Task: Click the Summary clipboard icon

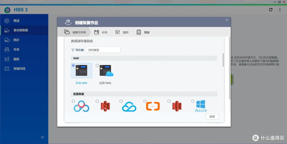Action: pos(139,32)
